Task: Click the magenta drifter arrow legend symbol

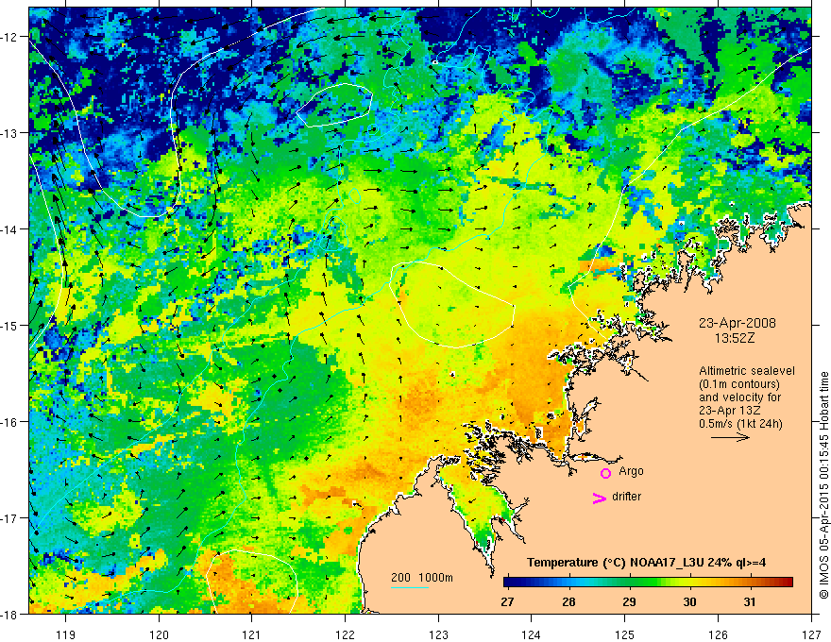Action: (600, 498)
